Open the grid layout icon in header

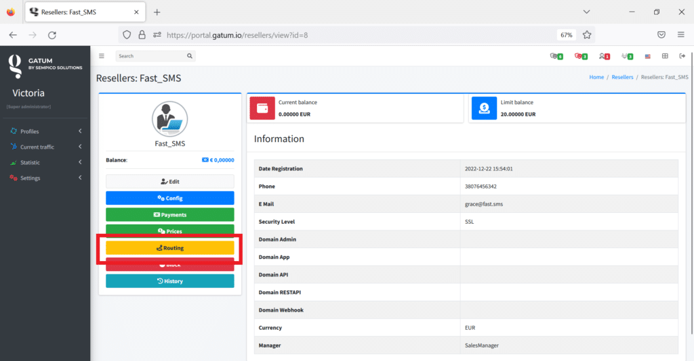click(x=665, y=56)
